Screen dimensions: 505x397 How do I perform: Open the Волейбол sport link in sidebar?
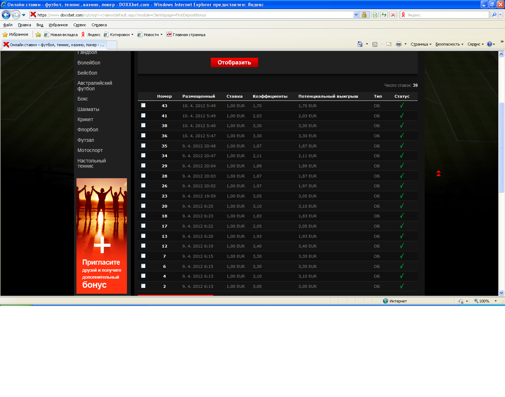(89, 63)
